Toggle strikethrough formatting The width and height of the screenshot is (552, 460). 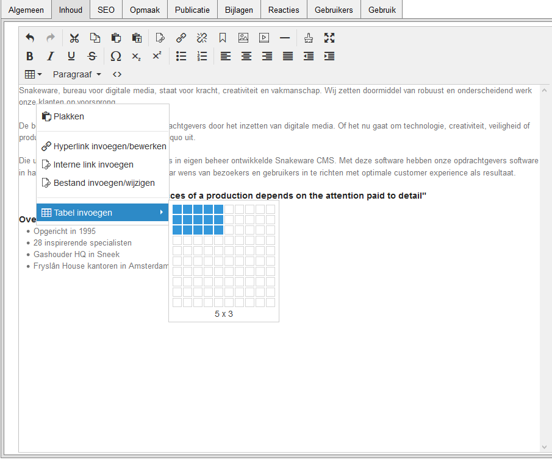pyautogui.click(x=92, y=56)
